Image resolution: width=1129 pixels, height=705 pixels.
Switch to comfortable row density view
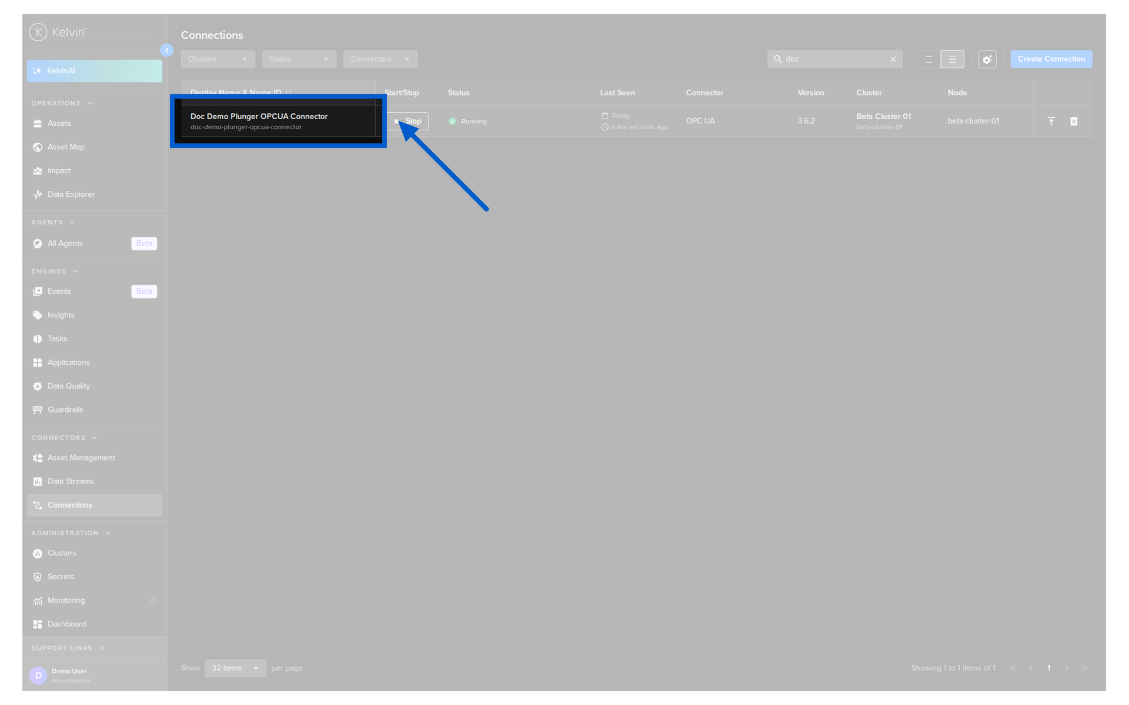point(953,59)
